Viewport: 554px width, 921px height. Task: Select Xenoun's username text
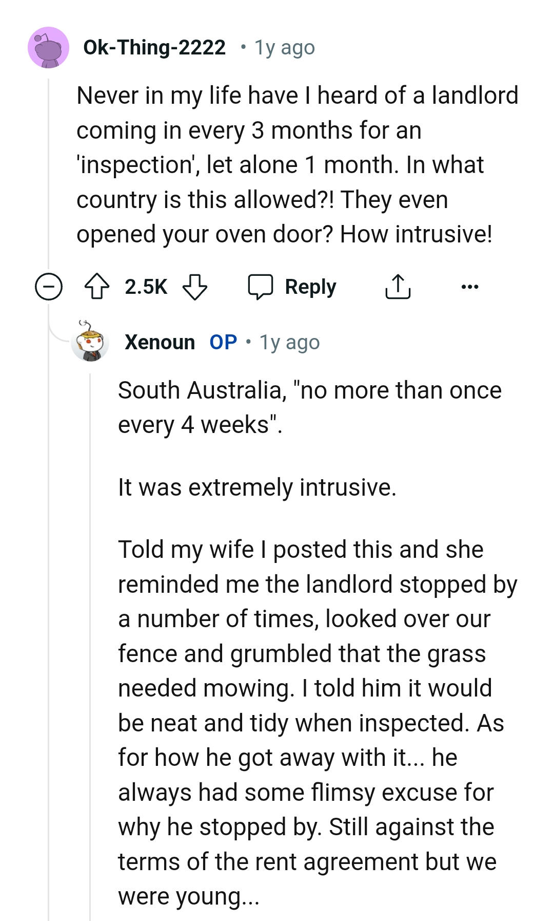pyautogui.click(x=161, y=342)
